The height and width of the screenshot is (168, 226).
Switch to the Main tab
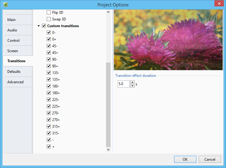pyautogui.click(x=12, y=20)
